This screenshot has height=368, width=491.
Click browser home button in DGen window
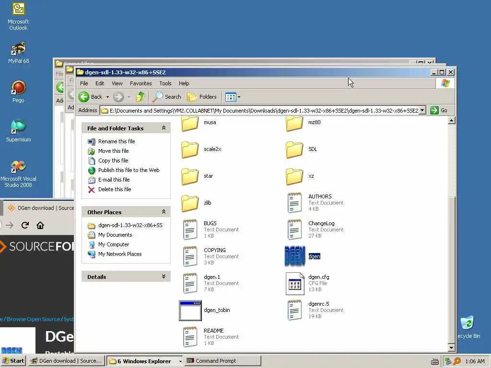coord(40,225)
